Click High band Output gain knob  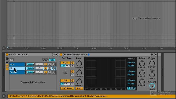pyautogui.click(x=142, y=64)
